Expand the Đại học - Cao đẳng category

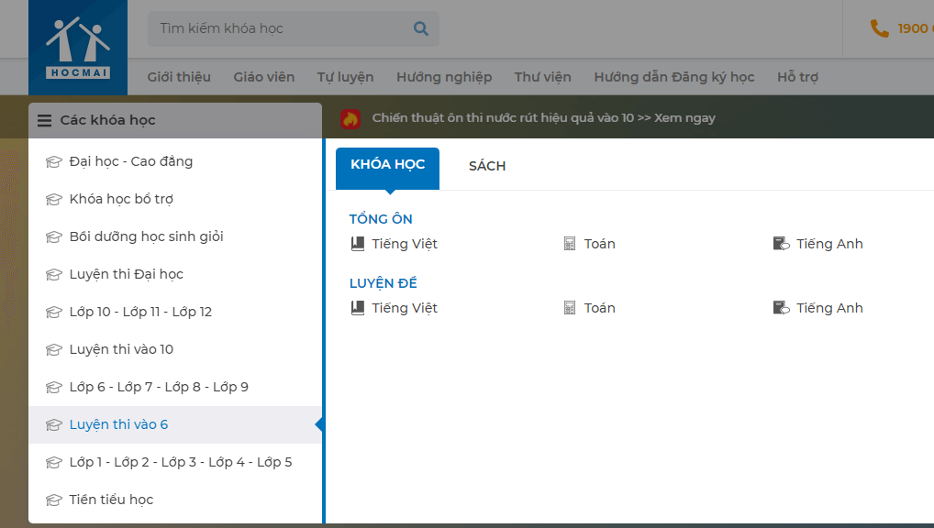(130, 162)
